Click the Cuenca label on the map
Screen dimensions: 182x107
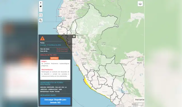tap(69, 18)
